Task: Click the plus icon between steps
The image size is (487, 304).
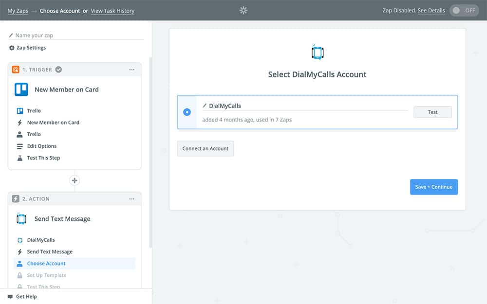Action: pos(75,180)
